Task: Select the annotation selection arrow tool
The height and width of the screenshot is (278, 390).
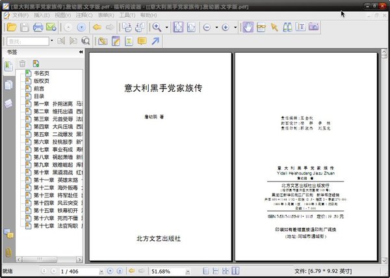Action: (x=274, y=27)
